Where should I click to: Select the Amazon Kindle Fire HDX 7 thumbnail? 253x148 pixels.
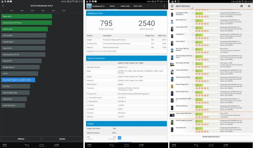click(172, 101)
